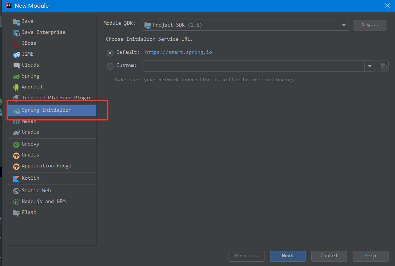Image resolution: width=395 pixels, height=266 pixels.
Task: Click the history button beside the Custom URL field
Action: (x=383, y=66)
